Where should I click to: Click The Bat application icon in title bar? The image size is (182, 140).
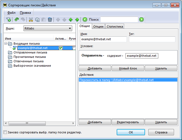point(5,5)
